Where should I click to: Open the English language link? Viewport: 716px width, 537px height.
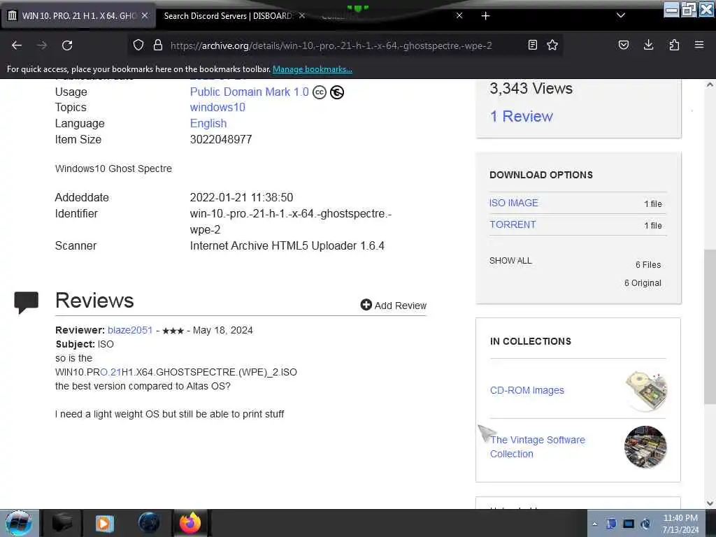[208, 123]
